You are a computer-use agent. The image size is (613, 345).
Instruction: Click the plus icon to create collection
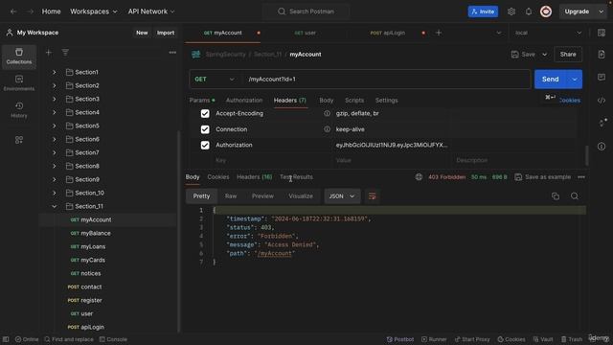tap(49, 53)
